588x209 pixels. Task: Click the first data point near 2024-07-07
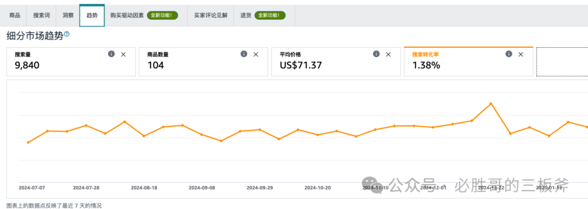click(x=28, y=142)
